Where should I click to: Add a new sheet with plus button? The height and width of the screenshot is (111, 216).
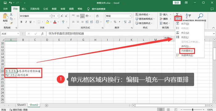(47, 105)
